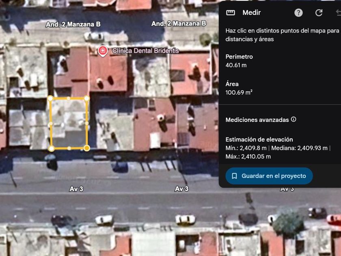Click the midpoint handle on polygon's bottom edge
The image size is (341, 256).
(69, 148)
